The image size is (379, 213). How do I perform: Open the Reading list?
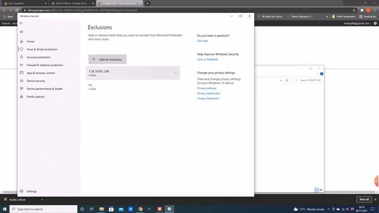[368, 17]
